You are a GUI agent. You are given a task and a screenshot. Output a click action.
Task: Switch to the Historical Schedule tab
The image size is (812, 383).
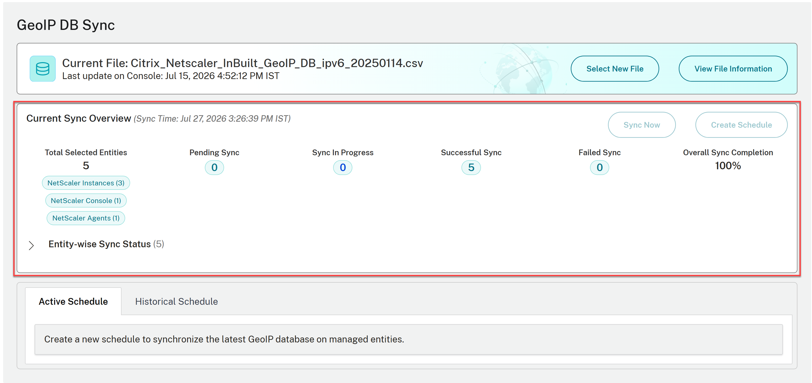[x=176, y=301]
